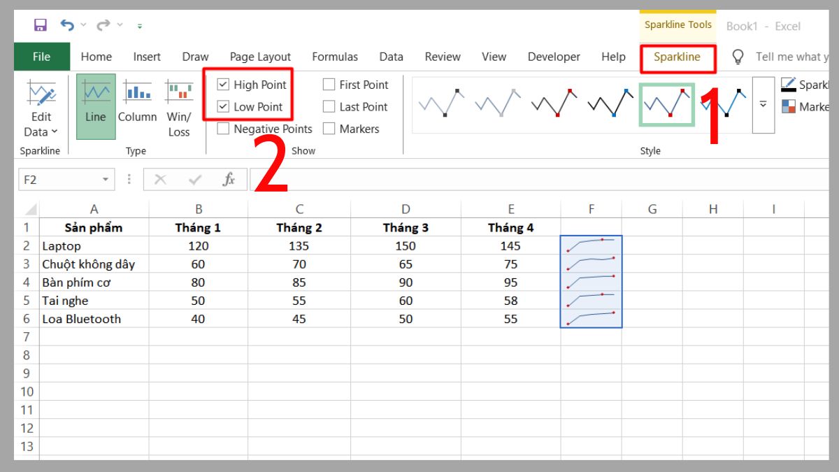This screenshot has width=839, height=472.
Task: Enable the Markers checkbox
Action: pyautogui.click(x=329, y=129)
